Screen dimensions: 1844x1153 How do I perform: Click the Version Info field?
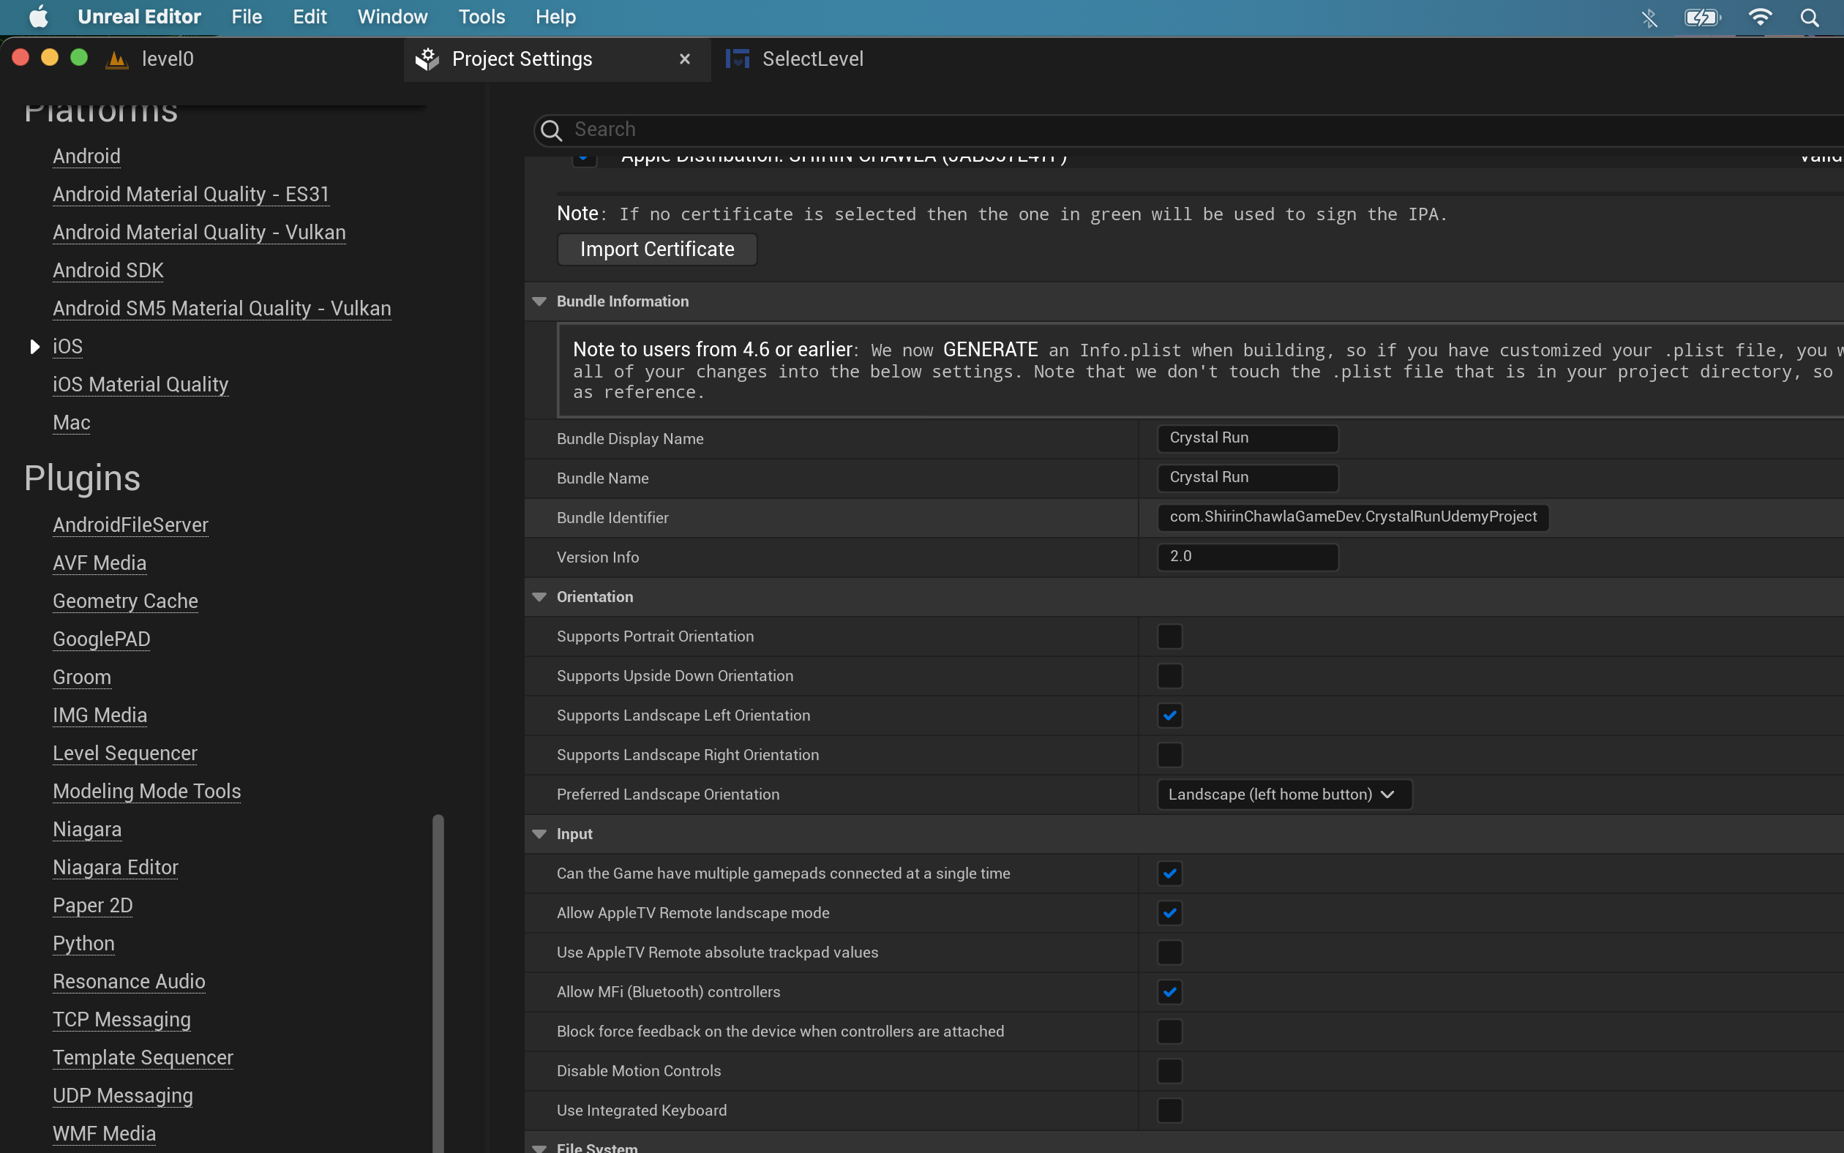pyautogui.click(x=1248, y=557)
